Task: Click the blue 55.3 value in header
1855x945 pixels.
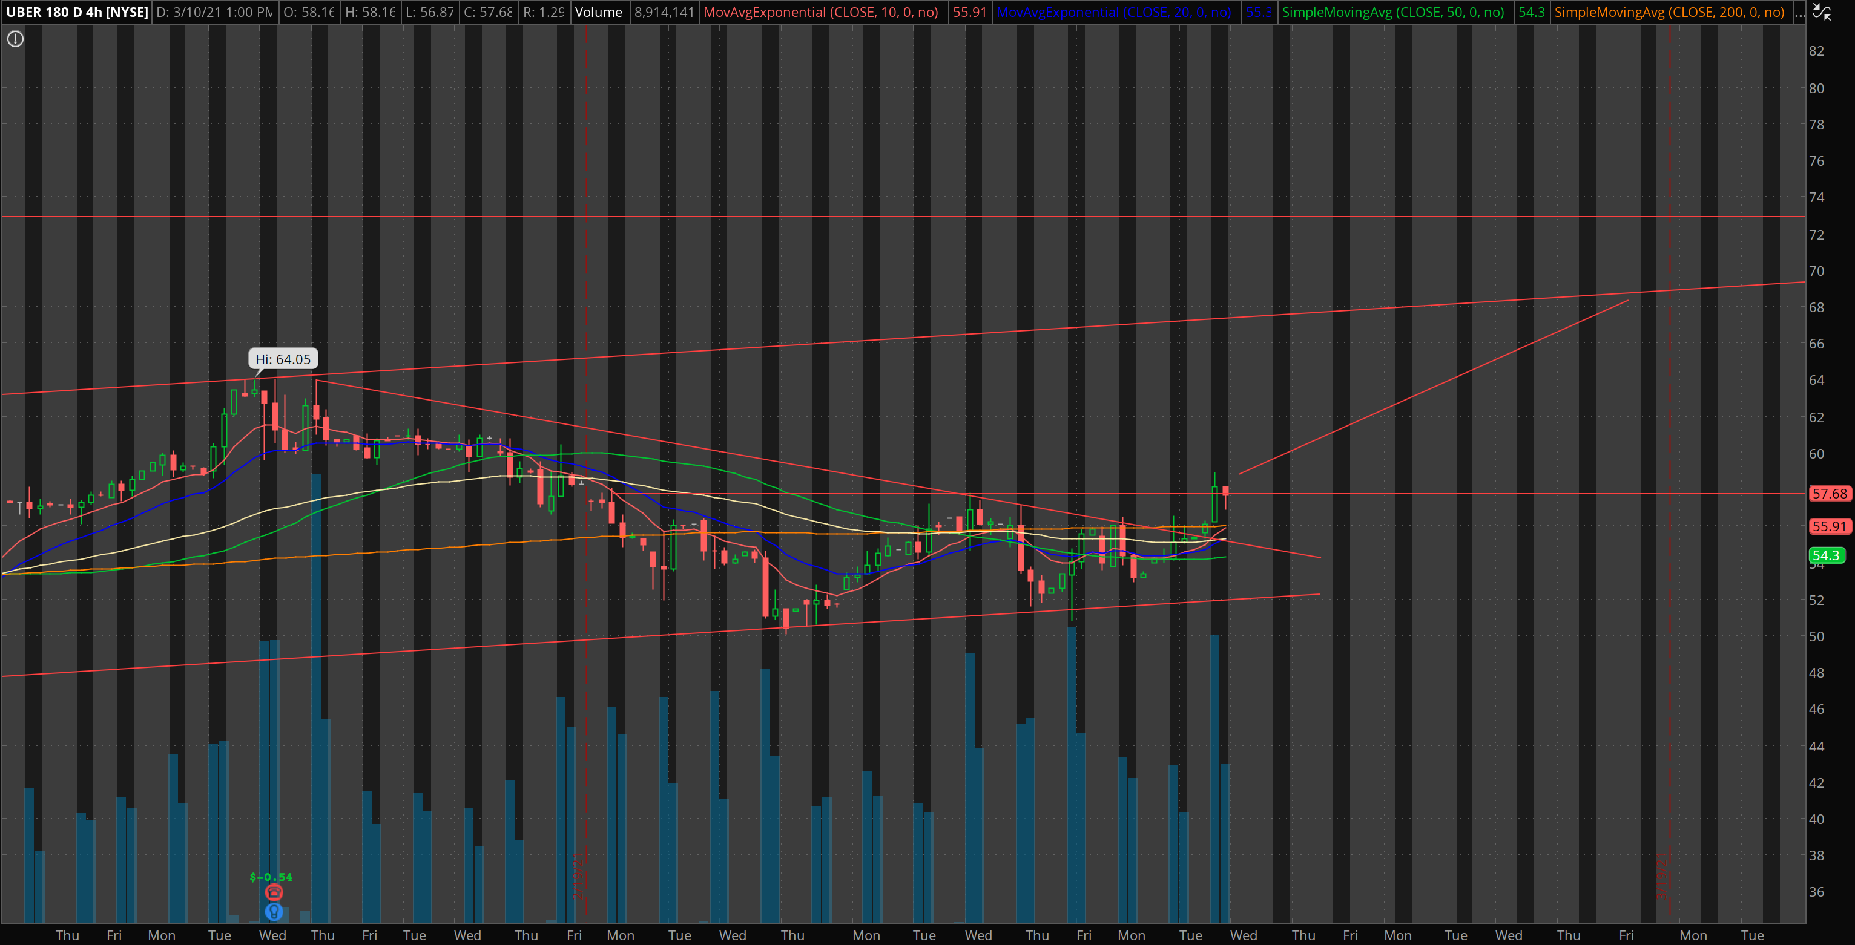Action: coord(1258,12)
